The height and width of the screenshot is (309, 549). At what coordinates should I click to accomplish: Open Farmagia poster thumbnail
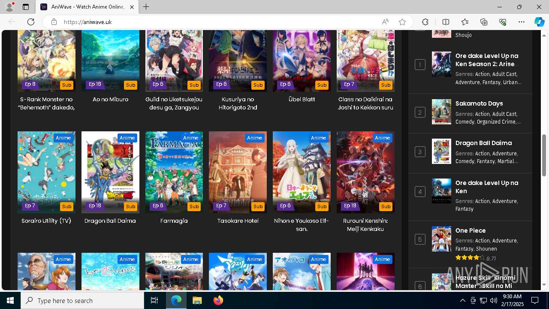pyautogui.click(x=174, y=172)
